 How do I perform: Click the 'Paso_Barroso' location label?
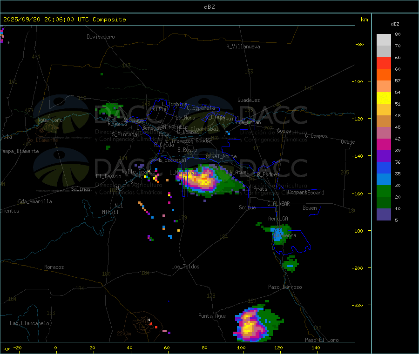click(x=285, y=287)
